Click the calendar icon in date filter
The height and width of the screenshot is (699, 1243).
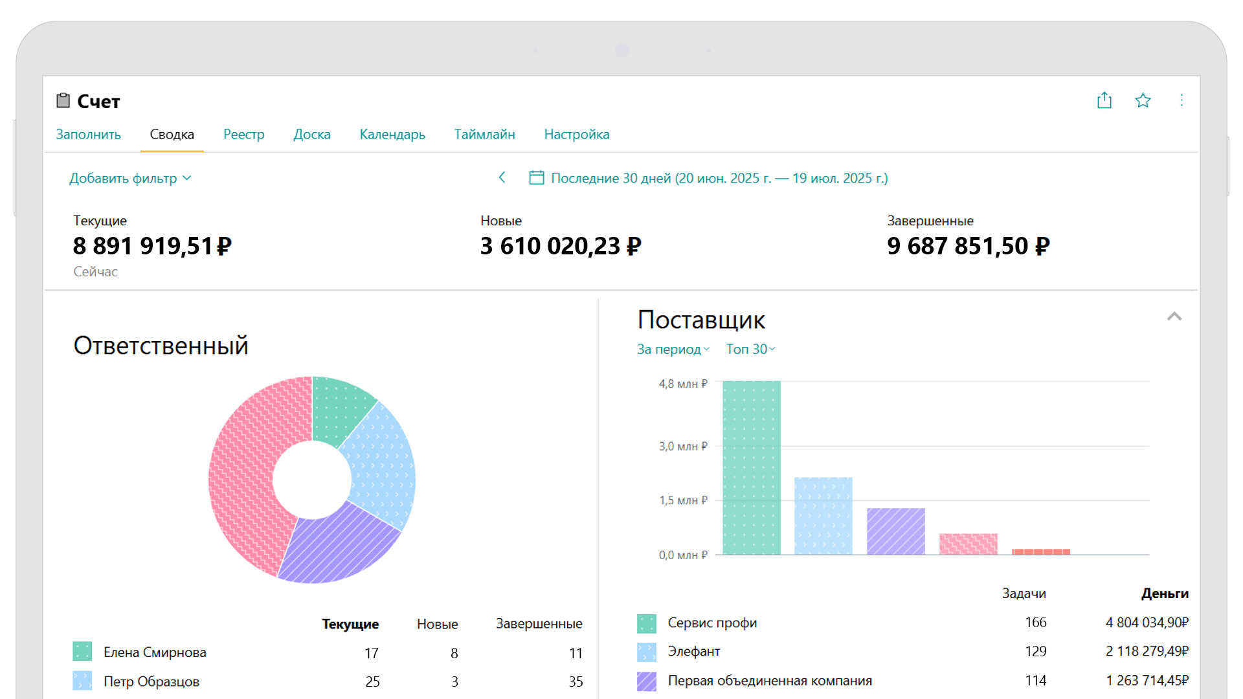(x=536, y=178)
